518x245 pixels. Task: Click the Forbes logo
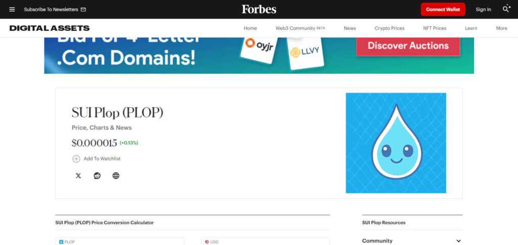[259, 9]
